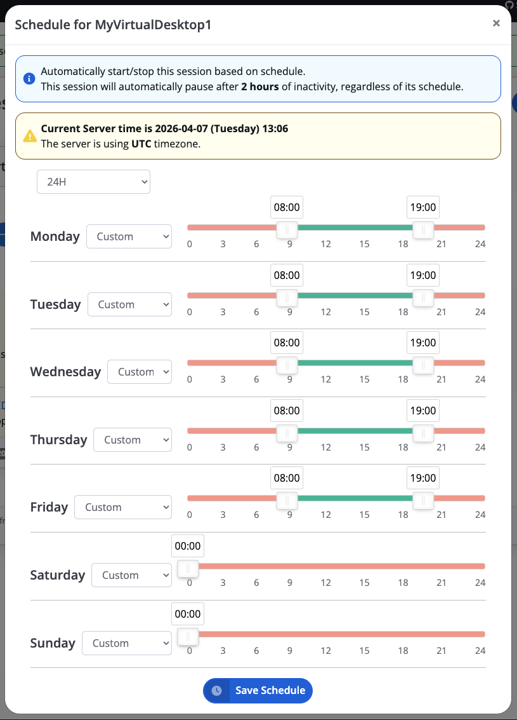Open Monday's Custom schedule dropdown
The width and height of the screenshot is (517, 720).
(x=129, y=236)
